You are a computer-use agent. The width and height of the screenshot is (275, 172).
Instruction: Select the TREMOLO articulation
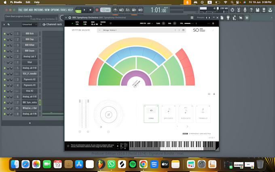[203, 114]
